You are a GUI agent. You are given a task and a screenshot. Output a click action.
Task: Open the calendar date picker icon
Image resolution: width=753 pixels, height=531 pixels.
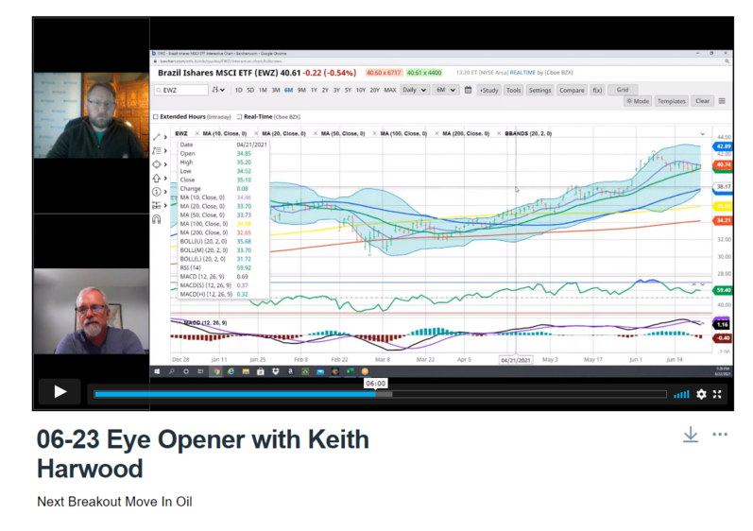coord(468,90)
